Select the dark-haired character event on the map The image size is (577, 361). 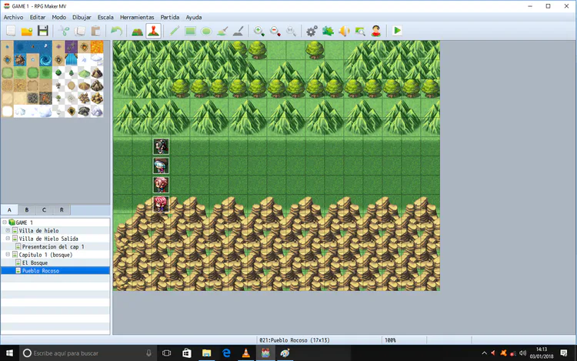tap(161, 146)
